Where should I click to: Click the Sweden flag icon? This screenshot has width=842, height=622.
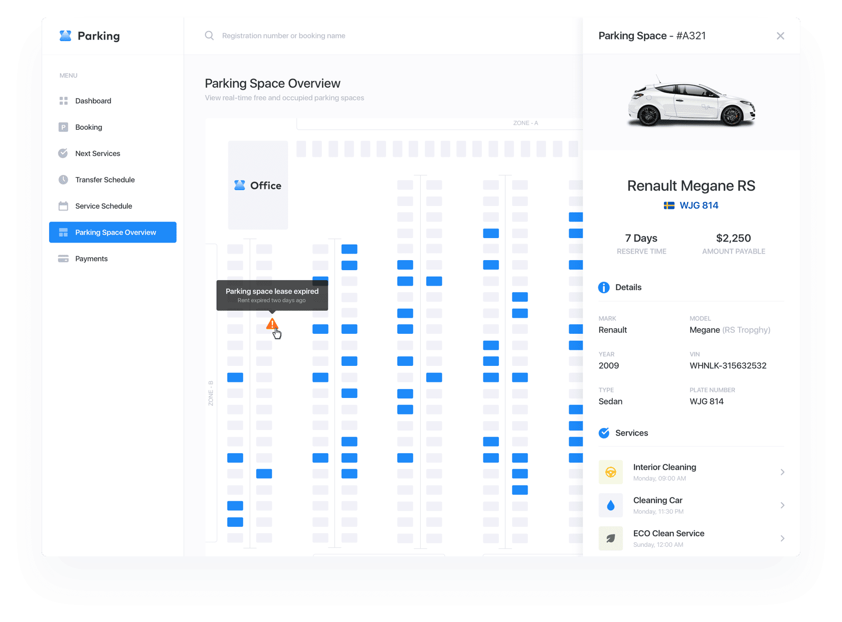[669, 205]
